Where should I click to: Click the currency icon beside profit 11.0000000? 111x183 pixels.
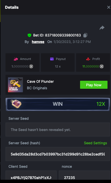102,66
